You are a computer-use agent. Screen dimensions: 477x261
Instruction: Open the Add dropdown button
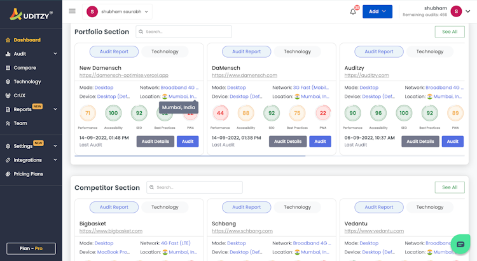(377, 11)
